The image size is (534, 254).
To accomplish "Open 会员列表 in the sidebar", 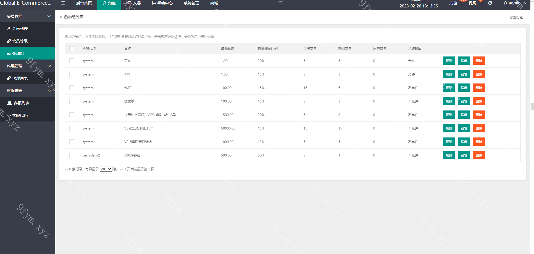I will point(28,29).
